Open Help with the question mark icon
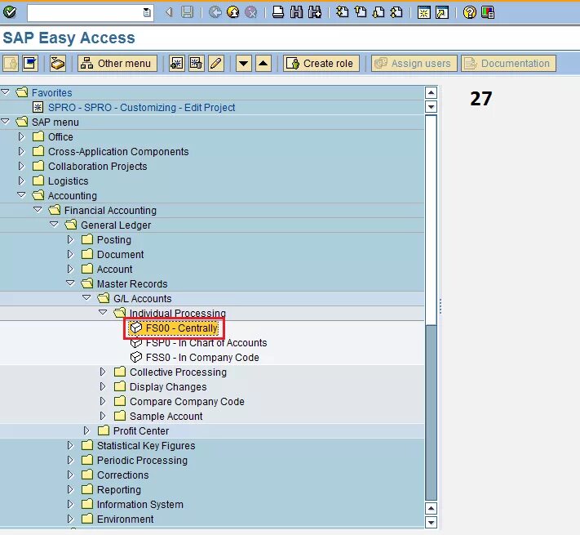 [x=470, y=12]
